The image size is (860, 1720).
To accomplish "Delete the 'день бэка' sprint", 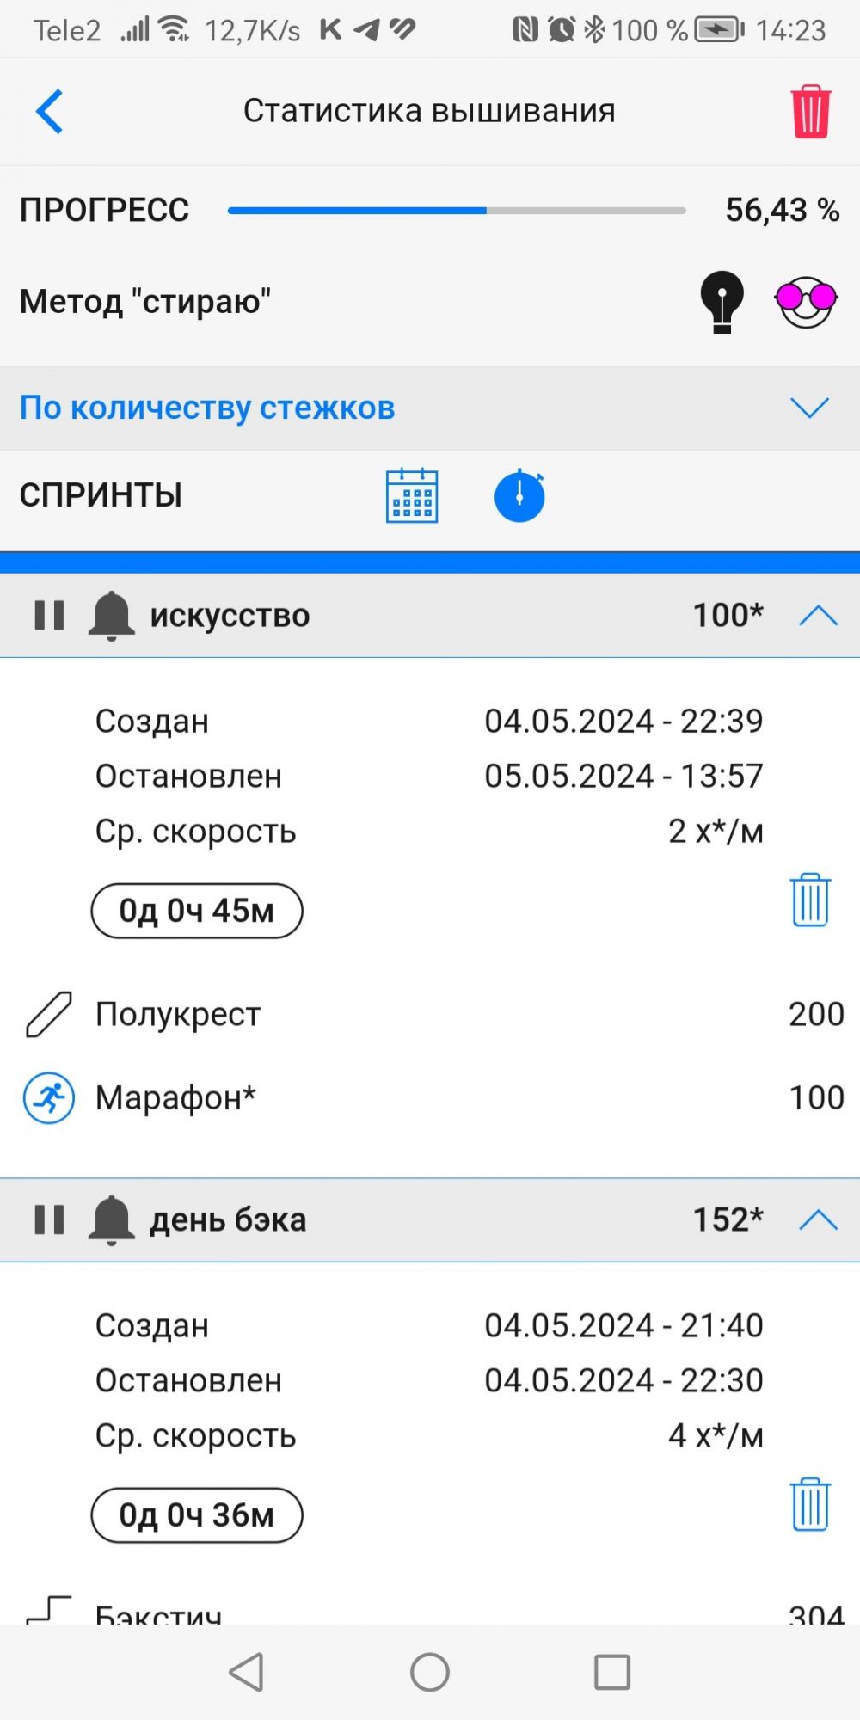I will coord(809,1505).
